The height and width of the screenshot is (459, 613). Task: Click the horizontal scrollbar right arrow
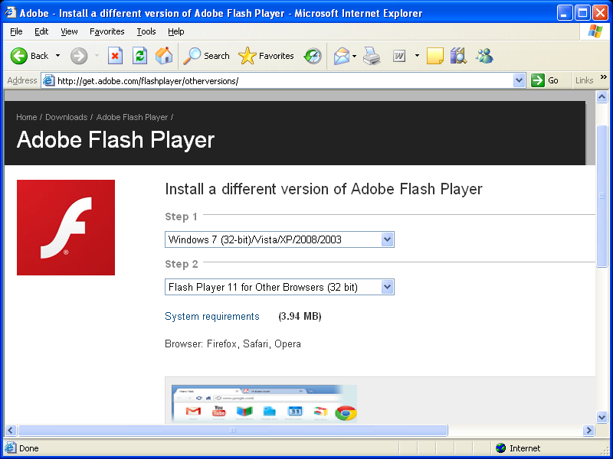pos(588,430)
